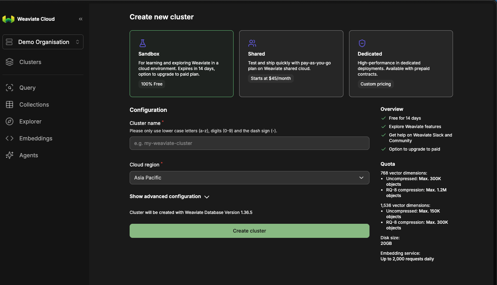This screenshot has height=285, width=497.
Task: Select the Sandbox plan card
Action: [181, 64]
